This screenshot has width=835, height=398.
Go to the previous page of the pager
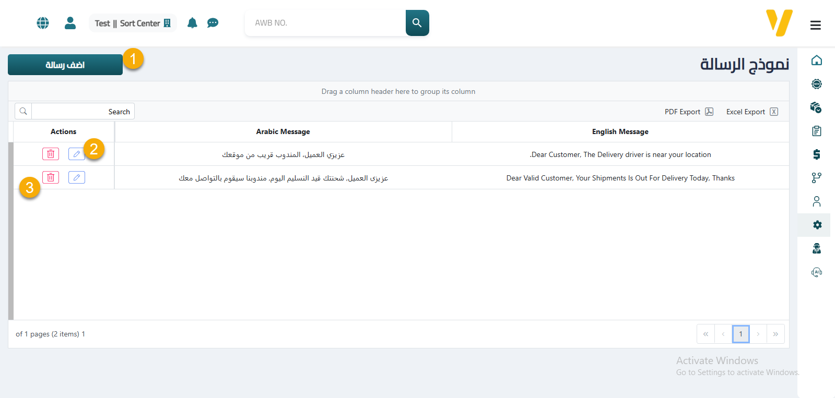[723, 334]
